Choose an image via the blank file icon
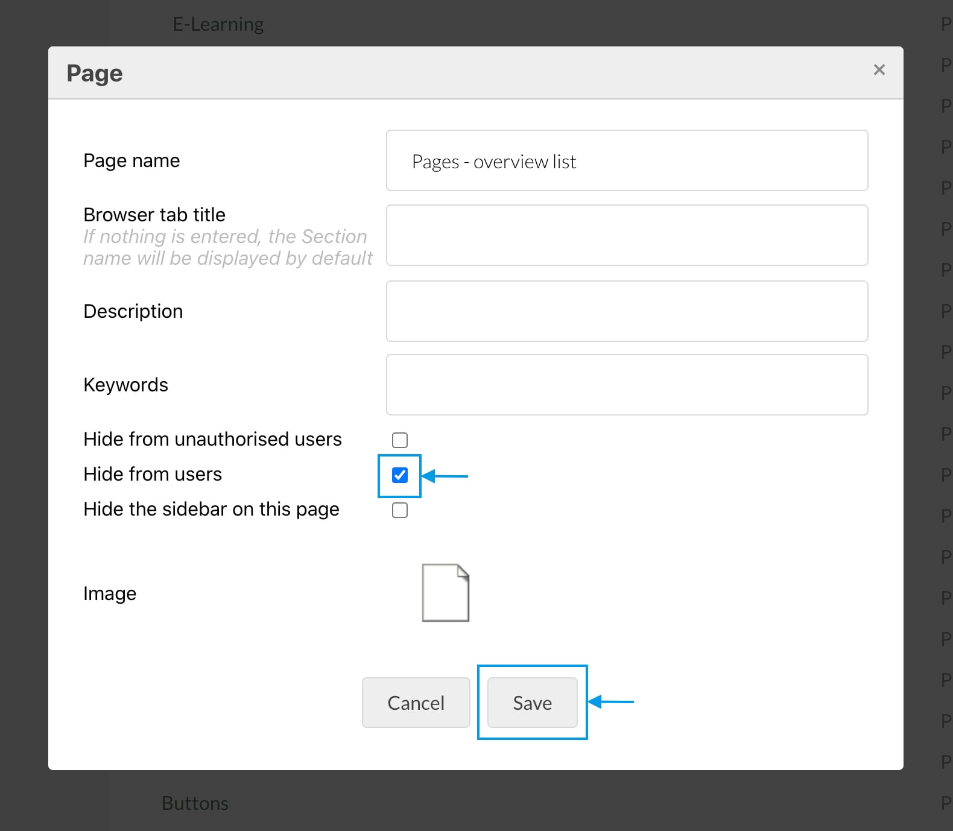 (x=446, y=593)
